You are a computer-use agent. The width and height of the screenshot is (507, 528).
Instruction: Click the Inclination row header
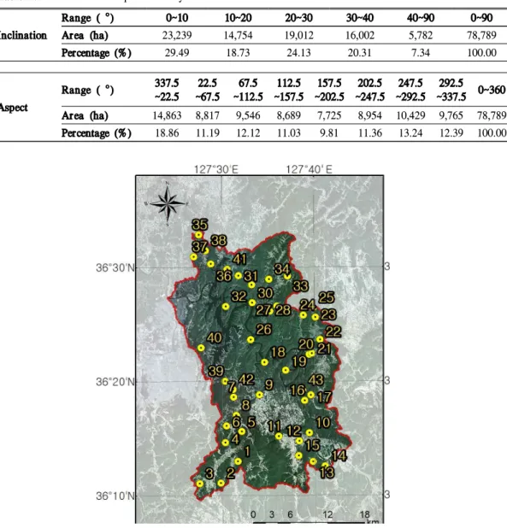[23, 35]
